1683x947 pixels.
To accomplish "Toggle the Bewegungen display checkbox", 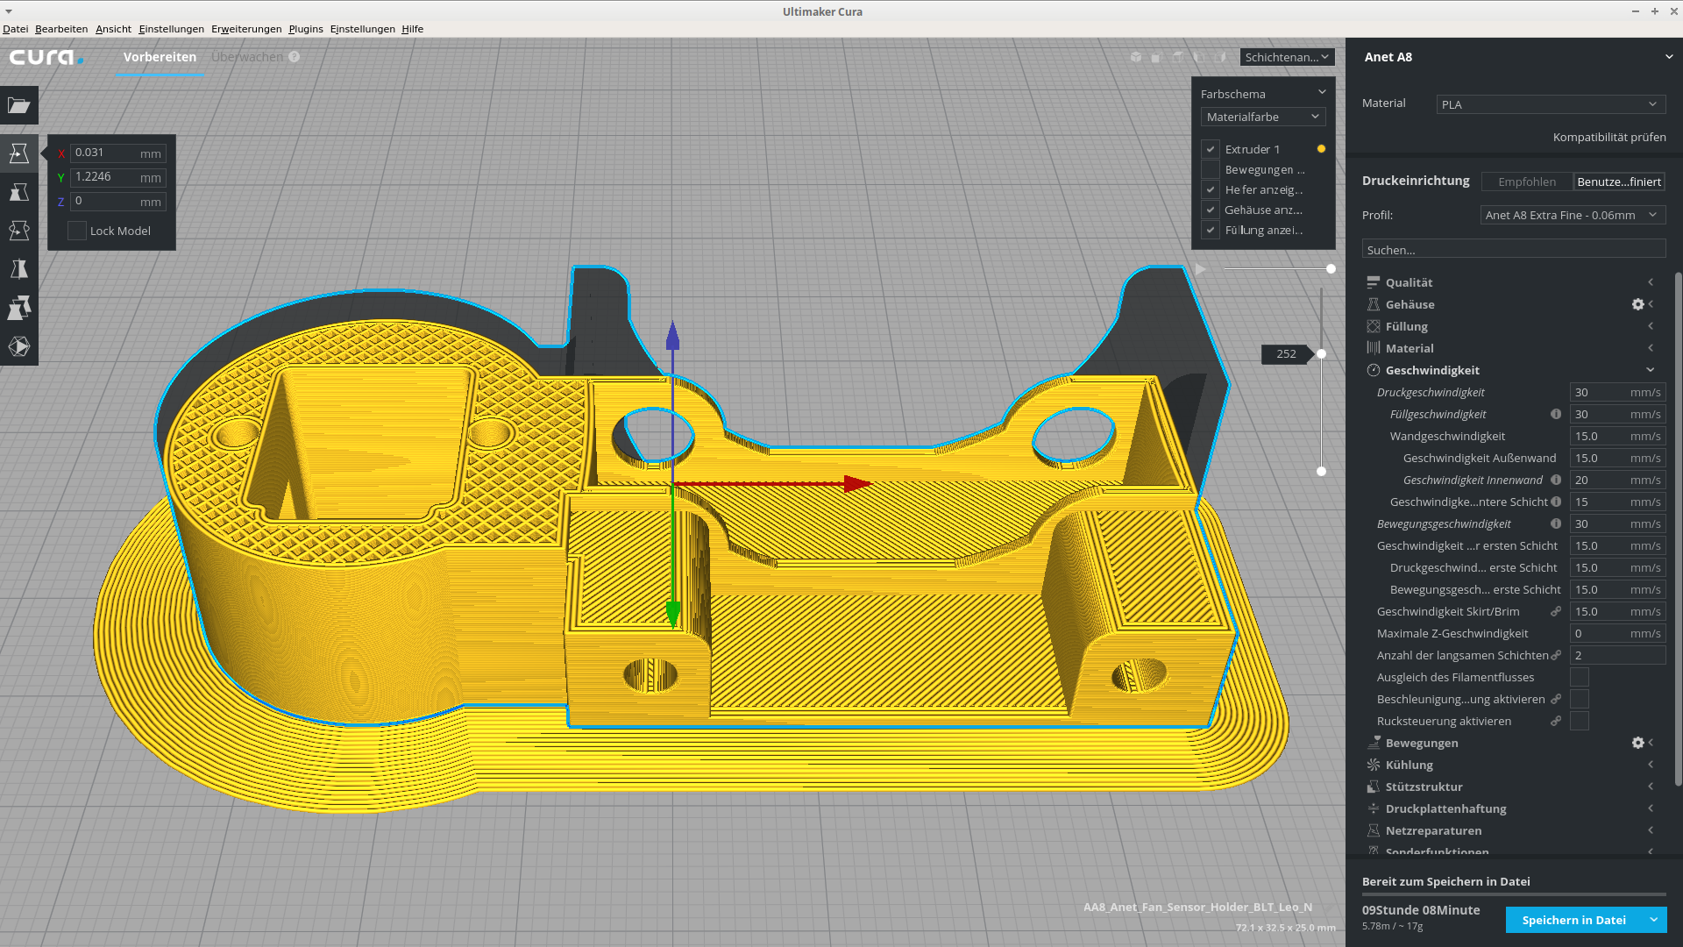I will click(x=1211, y=169).
